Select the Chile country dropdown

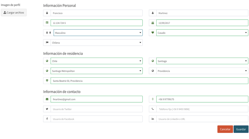pos(97,61)
